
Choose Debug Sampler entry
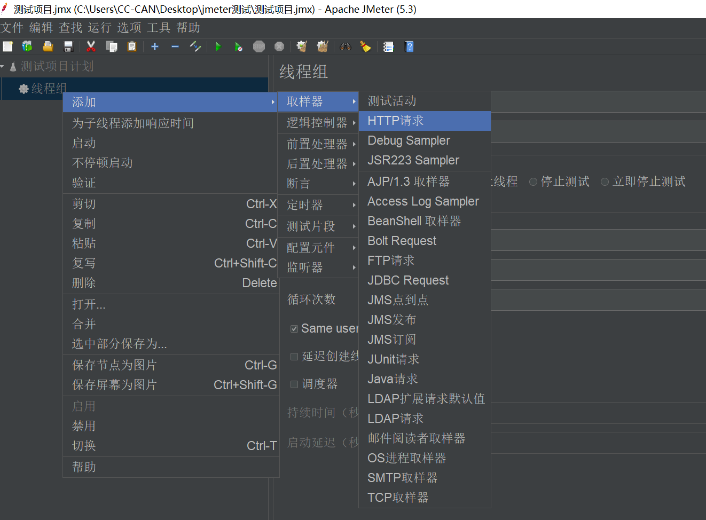pyautogui.click(x=425, y=140)
